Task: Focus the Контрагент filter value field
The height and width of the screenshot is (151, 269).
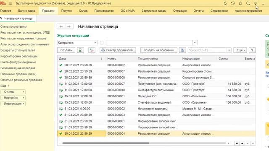Action: 150,43
